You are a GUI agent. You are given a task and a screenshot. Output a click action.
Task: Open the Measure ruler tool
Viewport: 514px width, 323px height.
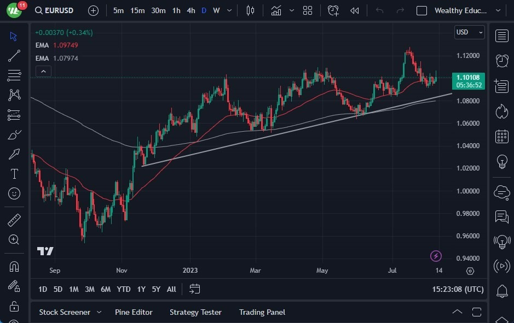pyautogui.click(x=14, y=220)
